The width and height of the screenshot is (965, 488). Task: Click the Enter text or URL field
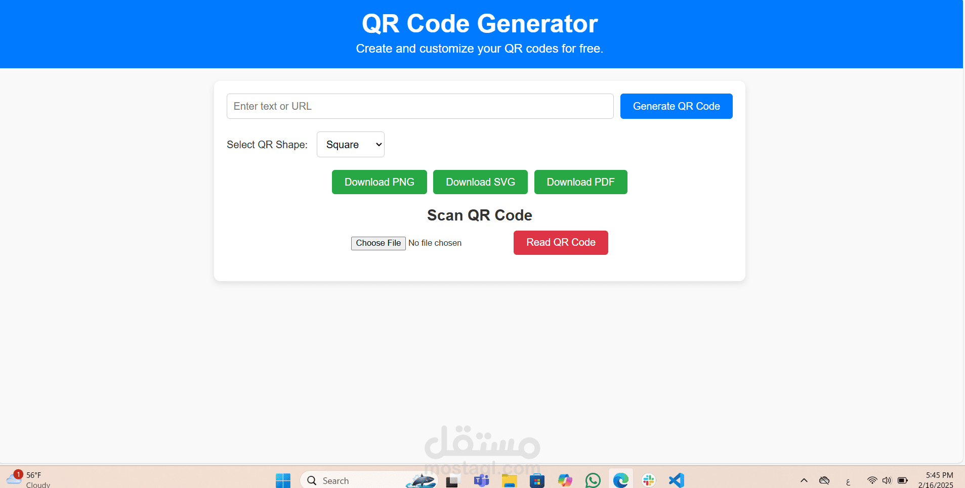pyautogui.click(x=420, y=106)
